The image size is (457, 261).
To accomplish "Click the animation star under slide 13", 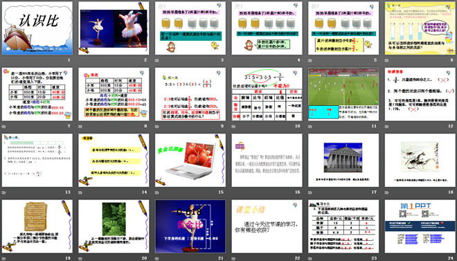I will click(x=3, y=192).
